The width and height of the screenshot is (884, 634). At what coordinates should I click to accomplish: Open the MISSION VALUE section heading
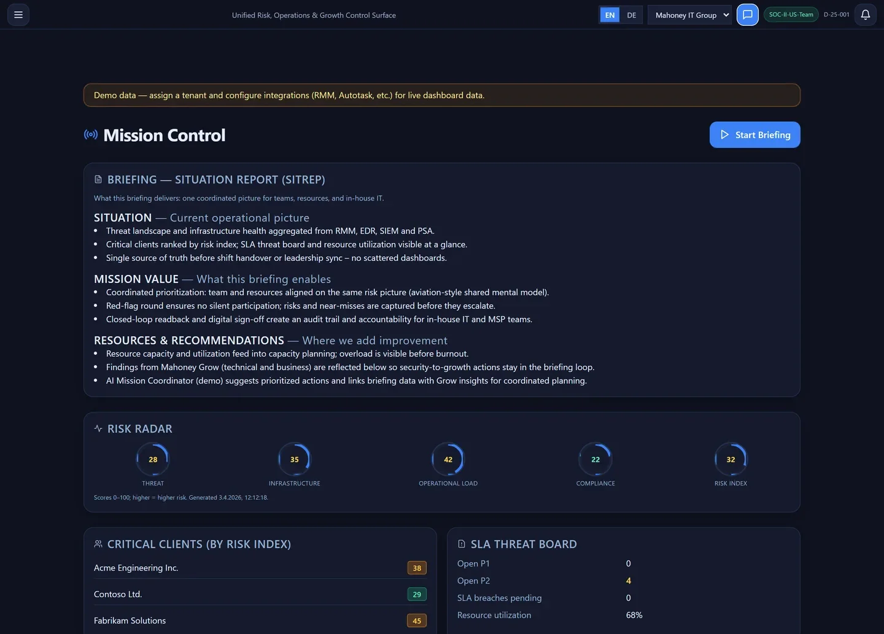136,279
